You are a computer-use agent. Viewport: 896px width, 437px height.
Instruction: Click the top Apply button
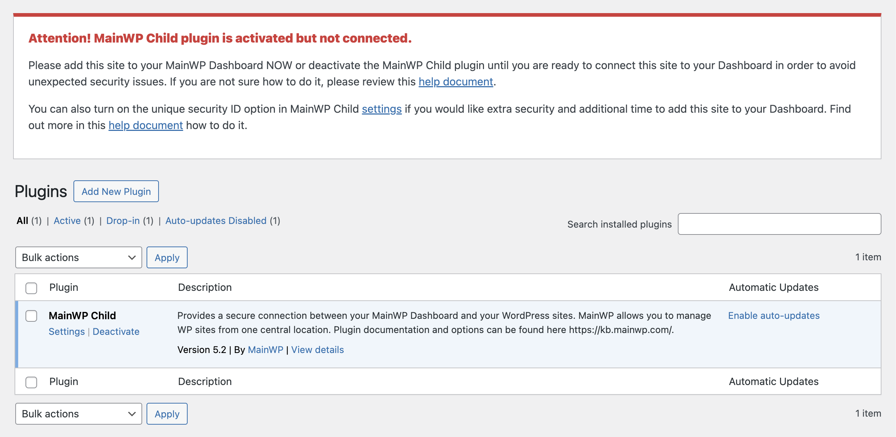167,257
